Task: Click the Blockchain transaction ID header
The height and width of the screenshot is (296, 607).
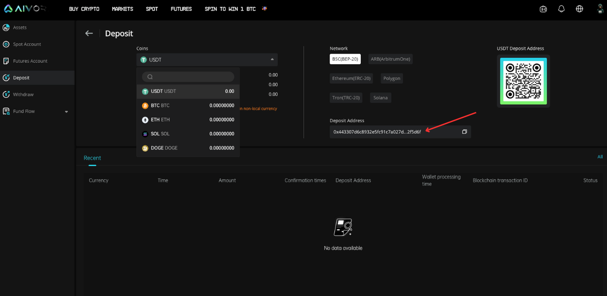Action: pyautogui.click(x=500, y=181)
